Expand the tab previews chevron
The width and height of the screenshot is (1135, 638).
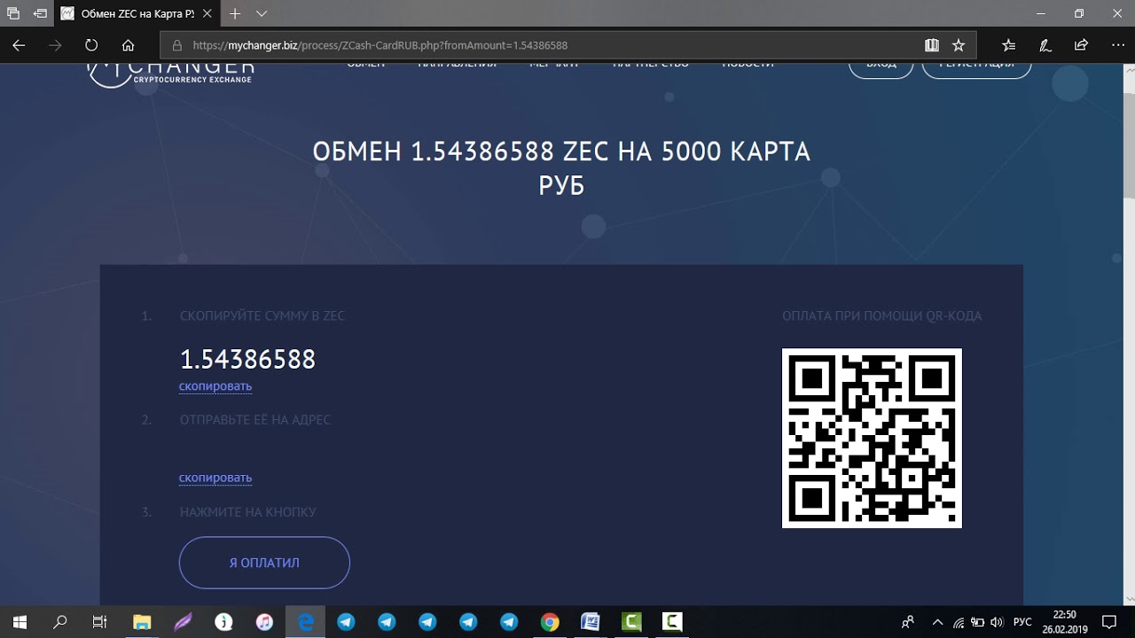262,14
